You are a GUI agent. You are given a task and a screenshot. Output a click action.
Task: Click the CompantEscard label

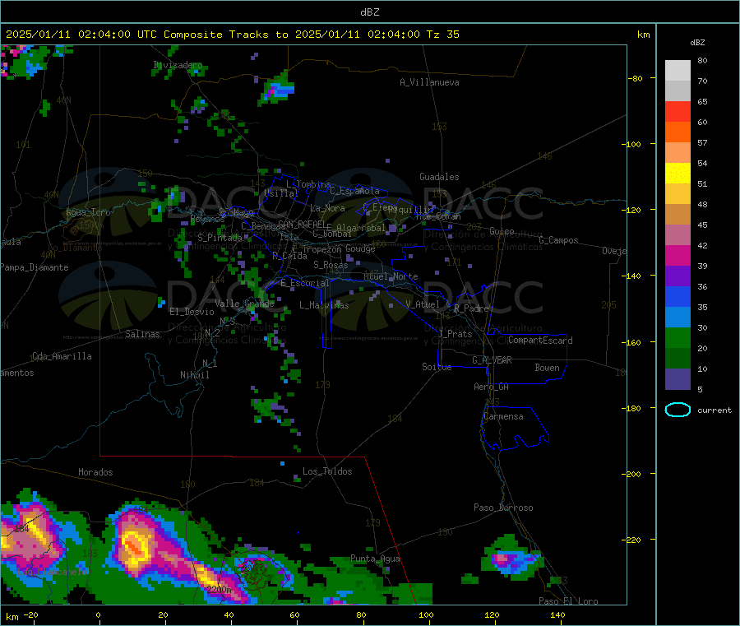click(540, 340)
